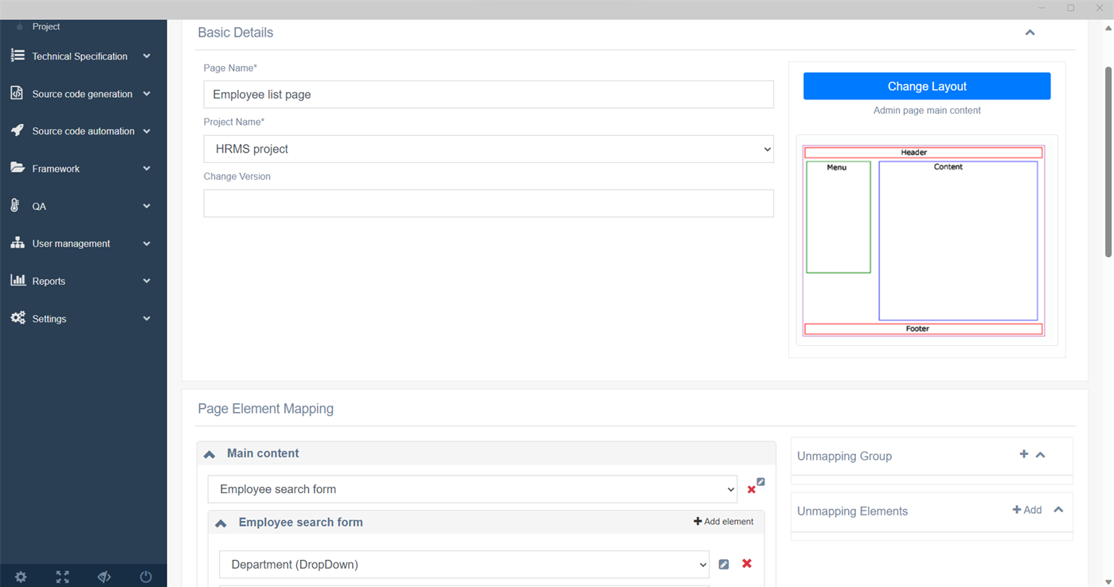Image resolution: width=1114 pixels, height=587 pixels.
Task: Open the Project sidebar item
Action: tap(46, 26)
